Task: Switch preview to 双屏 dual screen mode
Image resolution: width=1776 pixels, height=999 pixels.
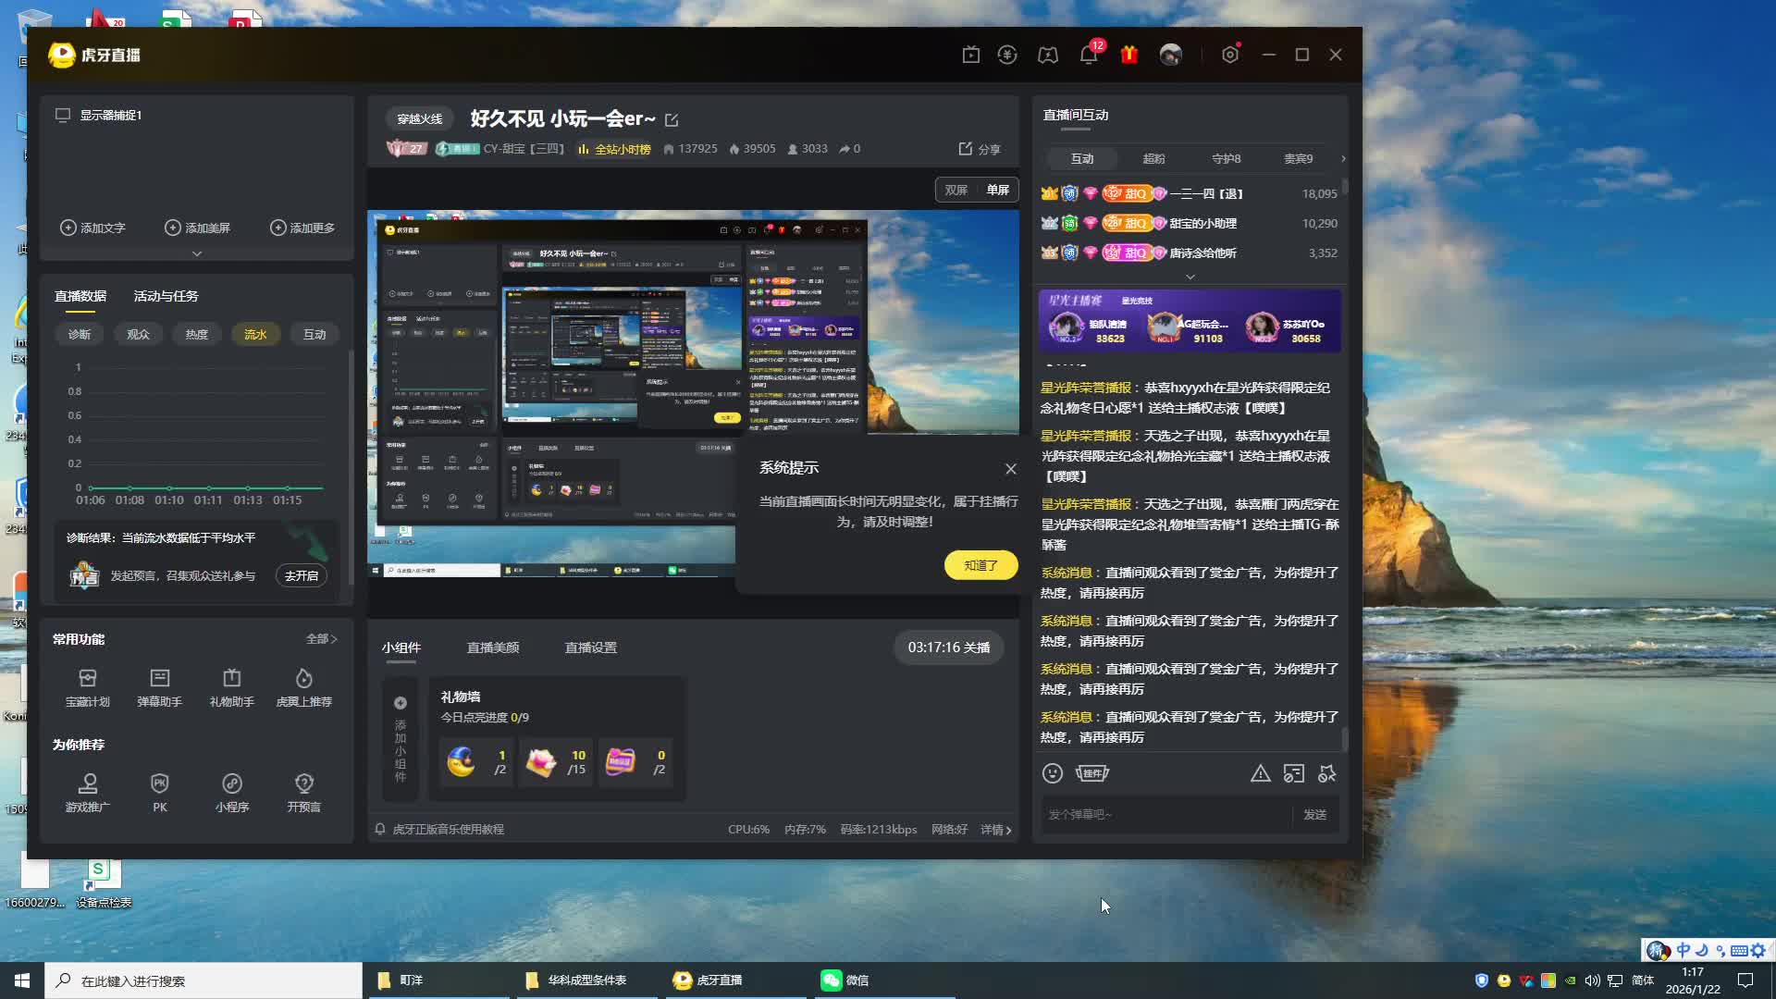Action: coord(956,190)
